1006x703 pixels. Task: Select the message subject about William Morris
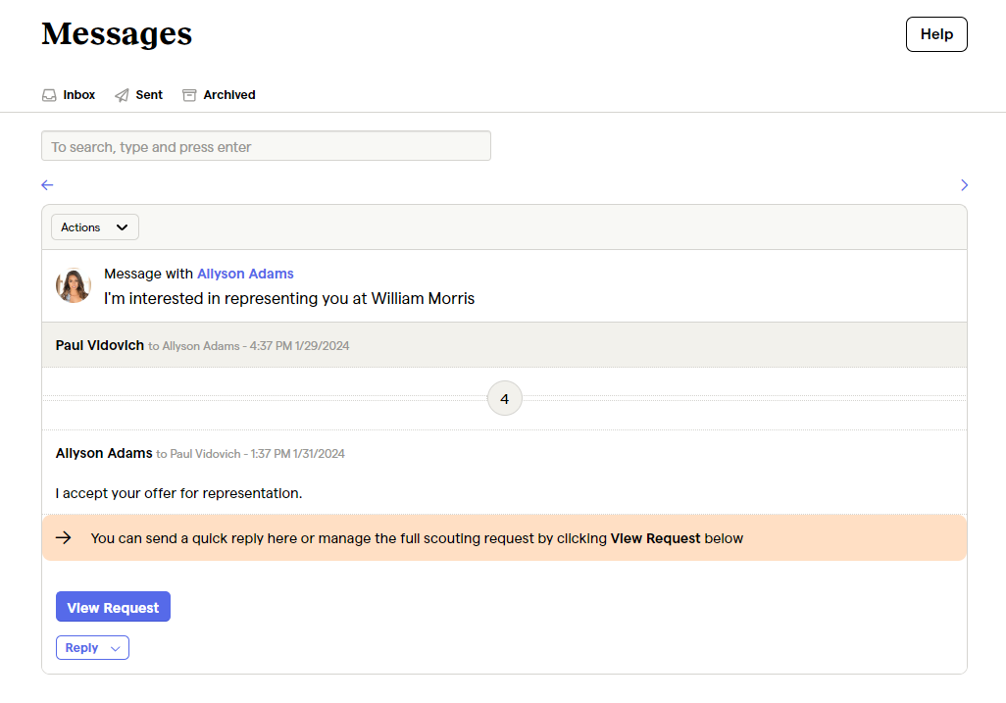tap(289, 299)
